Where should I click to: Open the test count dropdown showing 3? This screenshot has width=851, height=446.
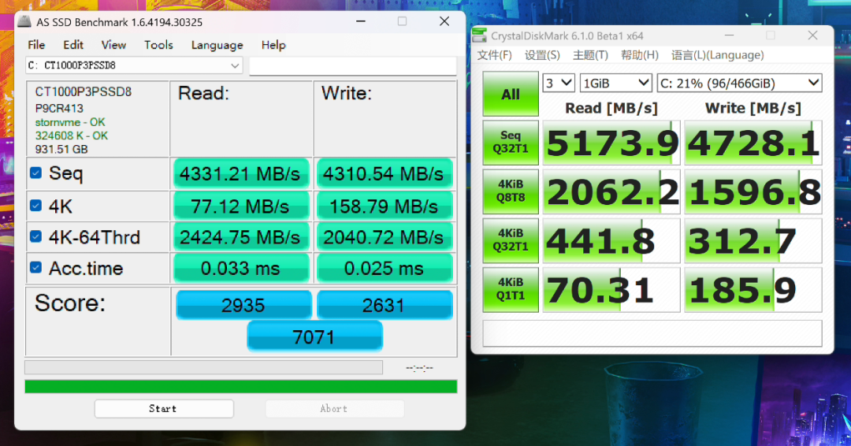[x=559, y=83]
